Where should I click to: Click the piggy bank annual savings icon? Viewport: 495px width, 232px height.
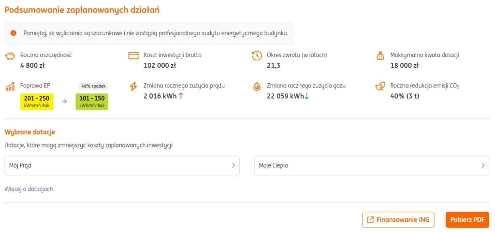point(10,56)
